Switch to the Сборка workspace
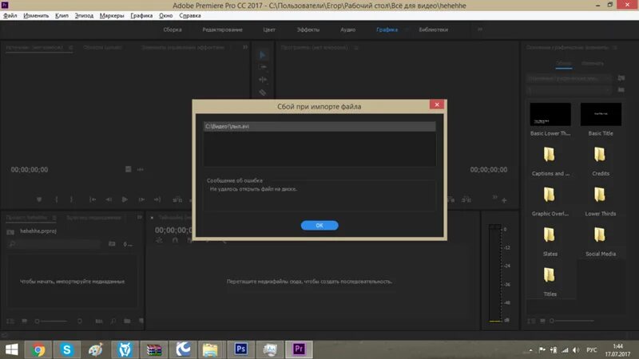Viewport: 639px width, 359px height. tap(173, 30)
